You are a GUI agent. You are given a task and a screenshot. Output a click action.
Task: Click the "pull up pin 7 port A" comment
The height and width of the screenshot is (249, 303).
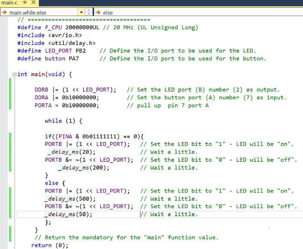[x=168, y=105]
